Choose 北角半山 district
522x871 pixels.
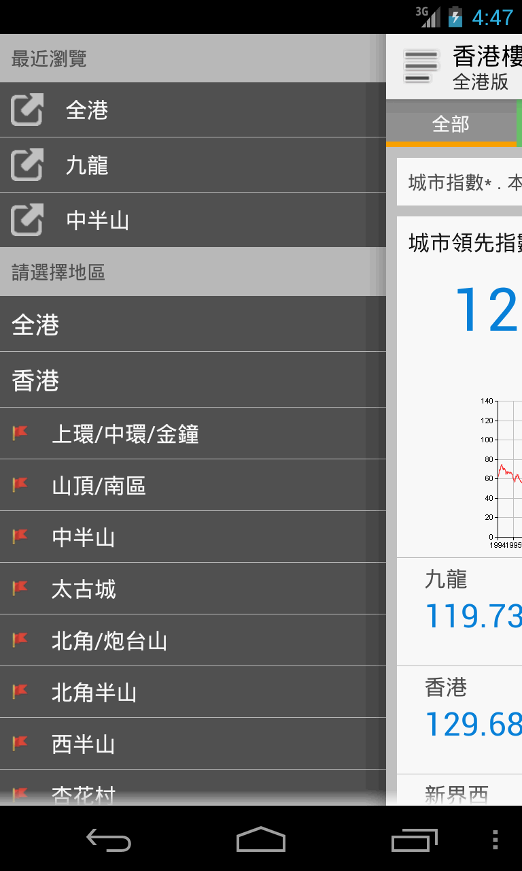point(193,692)
